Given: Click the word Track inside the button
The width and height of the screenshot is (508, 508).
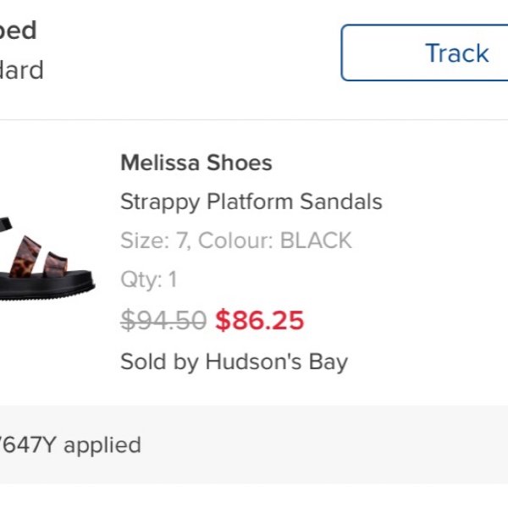Looking at the screenshot, I should (457, 52).
